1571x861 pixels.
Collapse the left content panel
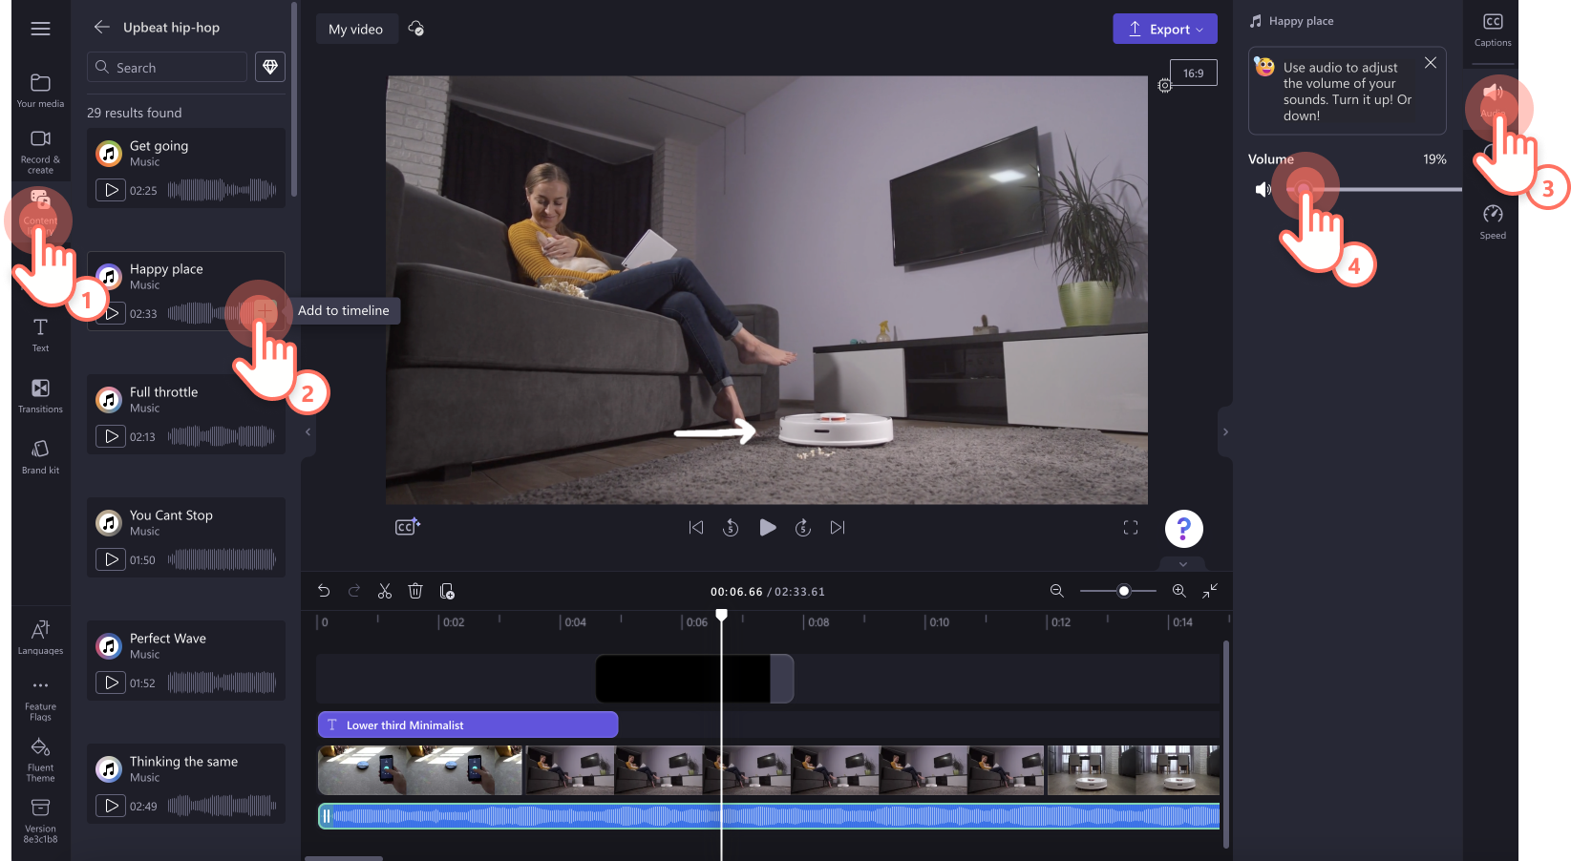pos(308,432)
